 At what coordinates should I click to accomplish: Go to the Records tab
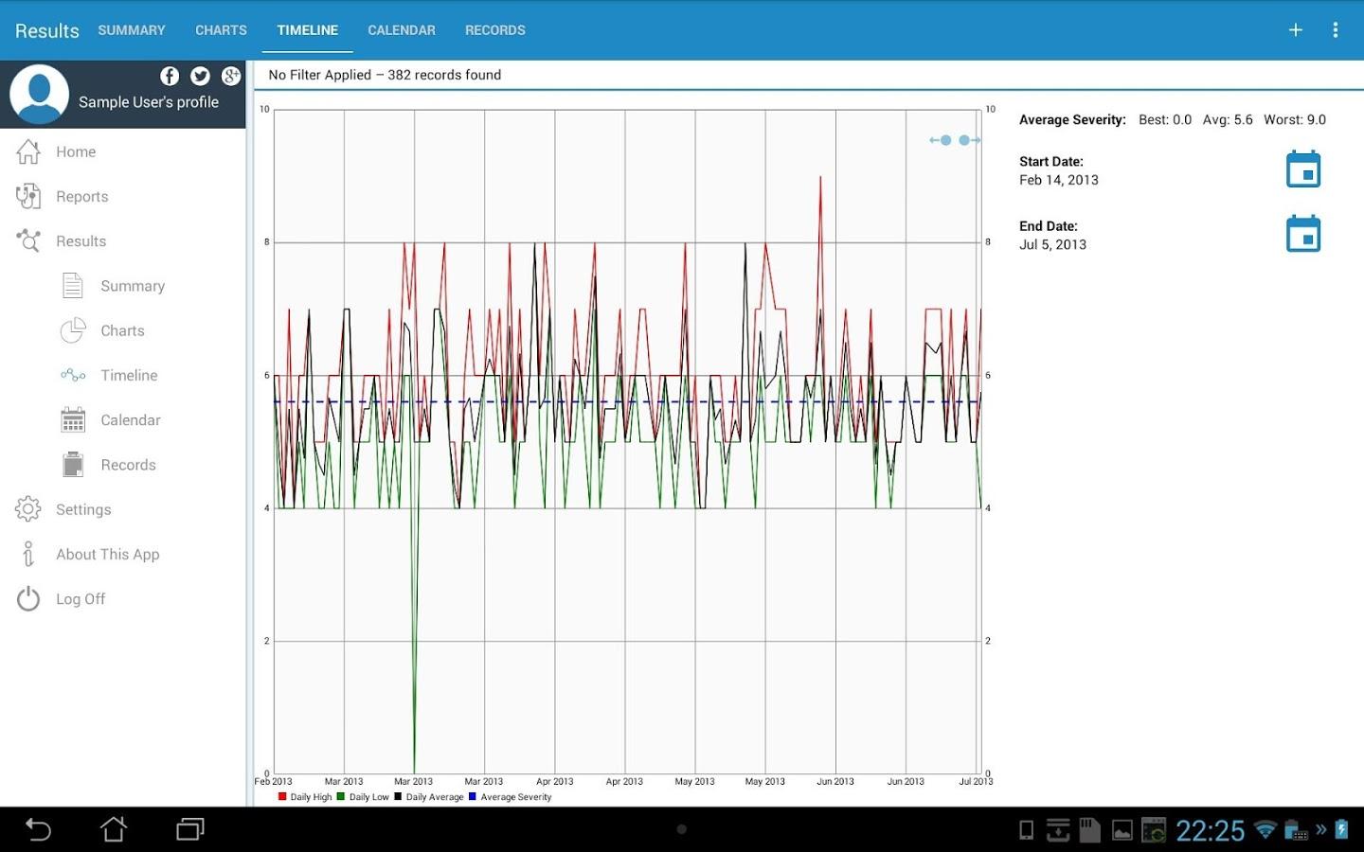click(494, 30)
